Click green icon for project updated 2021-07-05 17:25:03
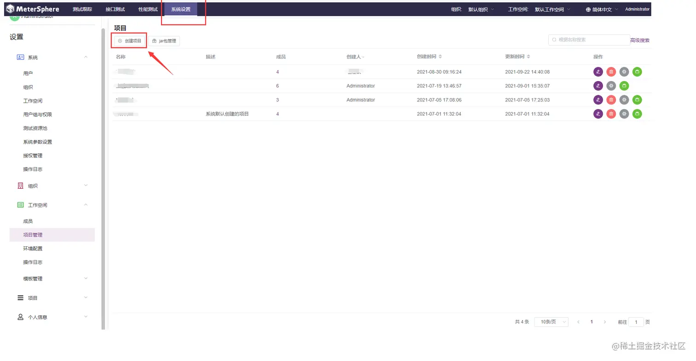Screen dimensions: 696x361 (637, 100)
